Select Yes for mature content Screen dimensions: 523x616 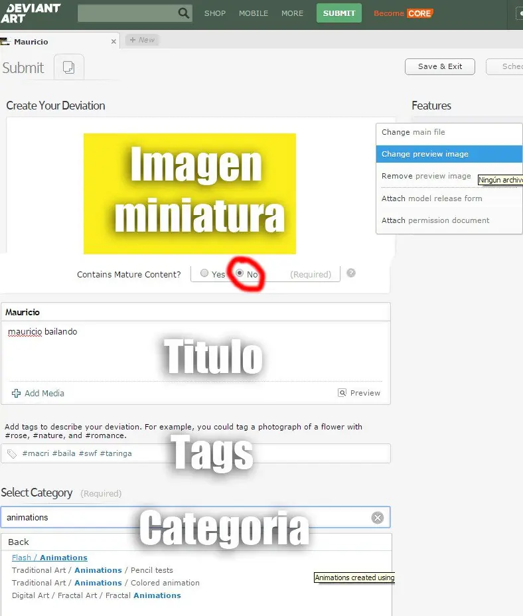pos(204,273)
